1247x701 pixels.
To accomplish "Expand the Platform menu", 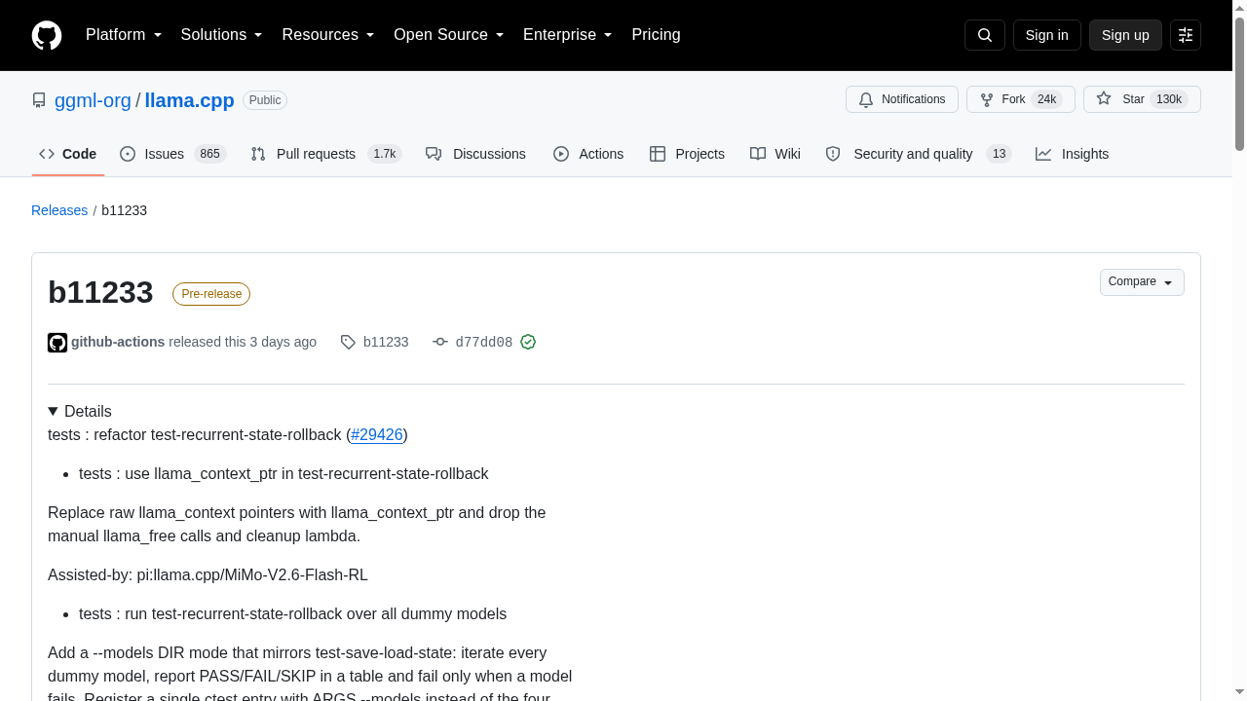I will (x=124, y=35).
